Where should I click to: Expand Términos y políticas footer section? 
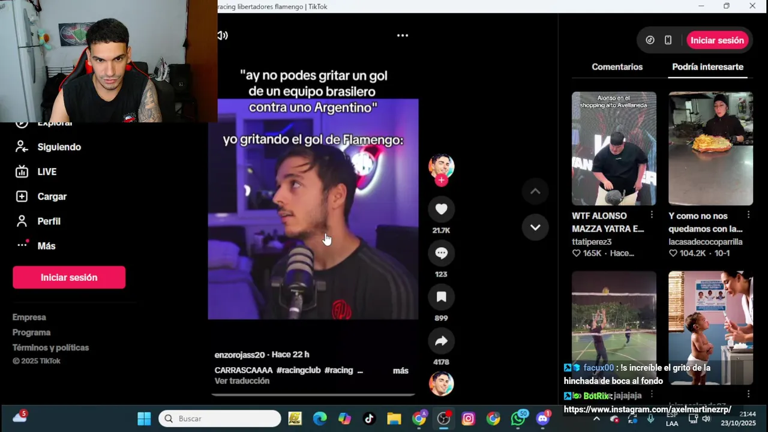point(50,347)
